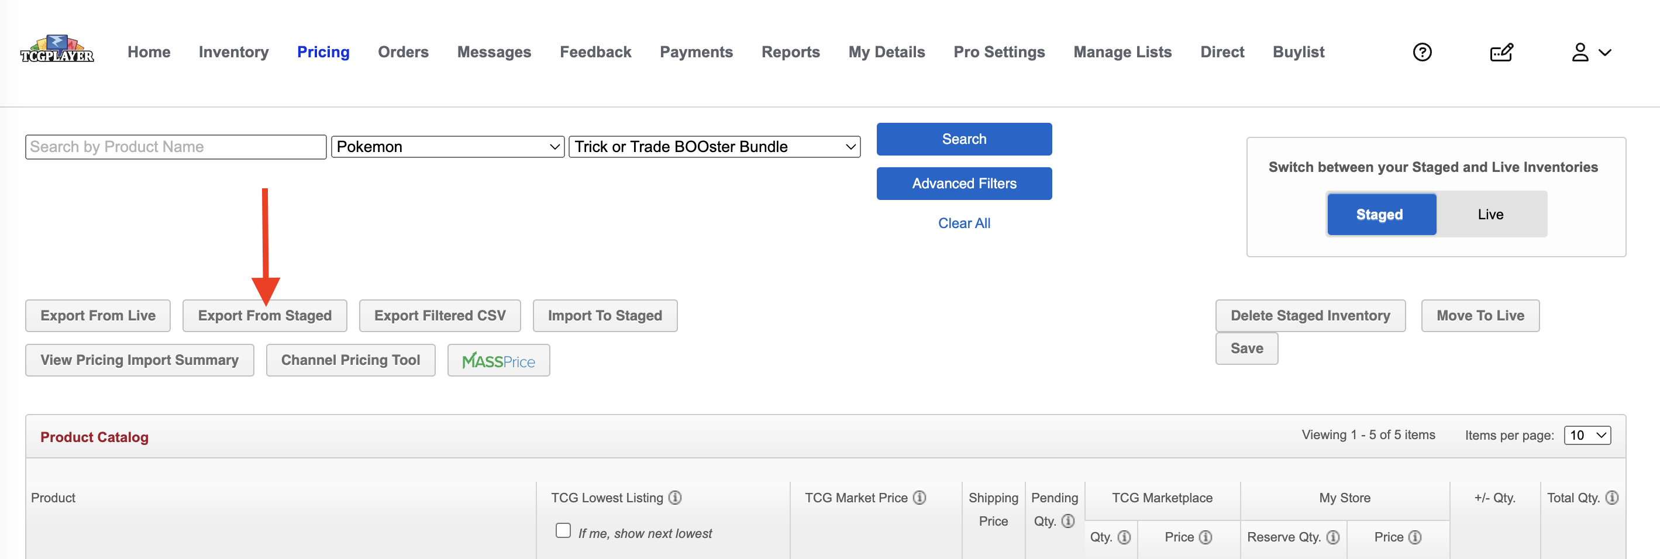
Task: Open Reports menu item
Action: tap(790, 52)
